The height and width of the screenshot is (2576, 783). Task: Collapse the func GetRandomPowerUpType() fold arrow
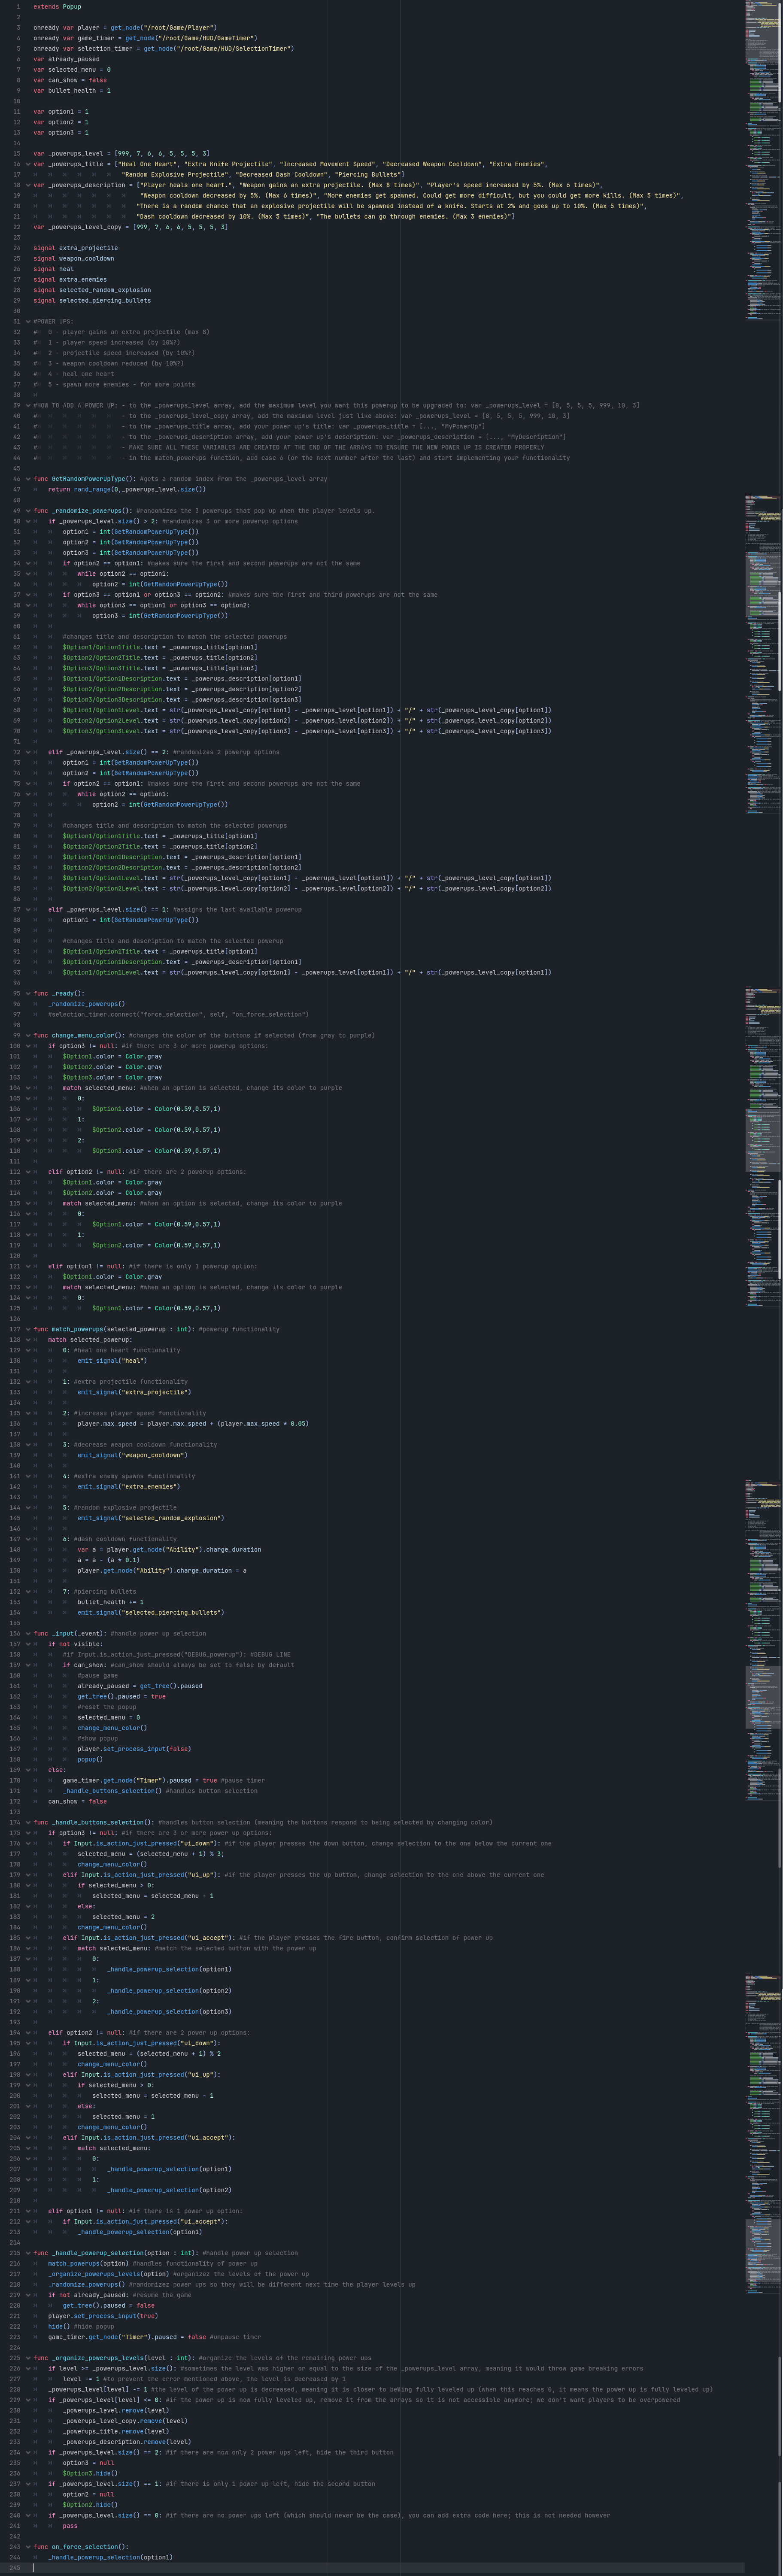28,479
